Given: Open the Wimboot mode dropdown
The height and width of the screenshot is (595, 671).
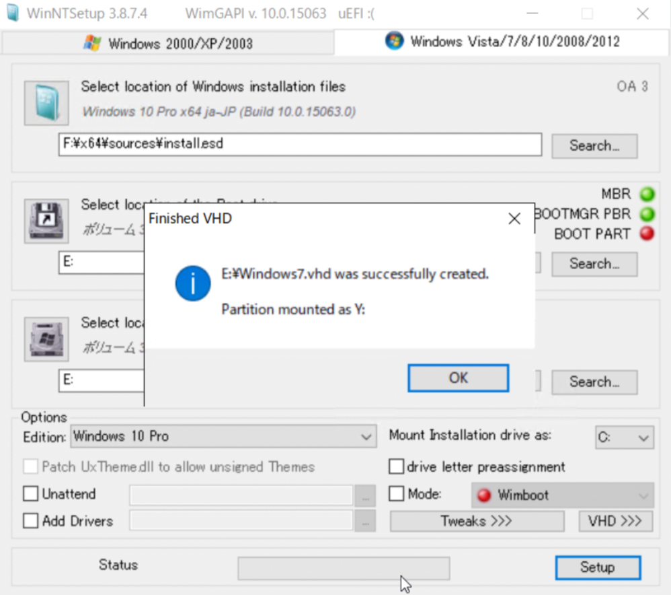Looking at the screenshot, I should click(563, 495).
